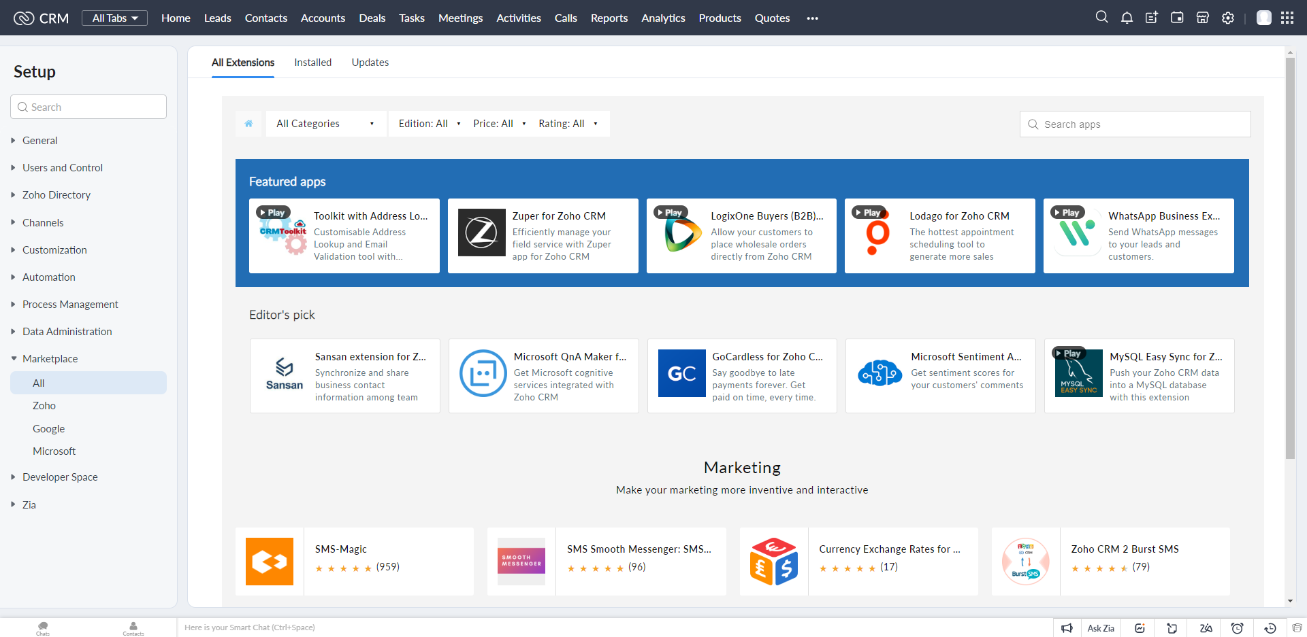The width and height of the screenshot is (1307, 637).
Task: Click the home icon in extension filters
Action: point(248,124)
